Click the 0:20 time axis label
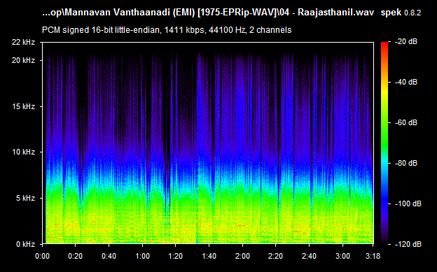 click(x=75, y=256)
